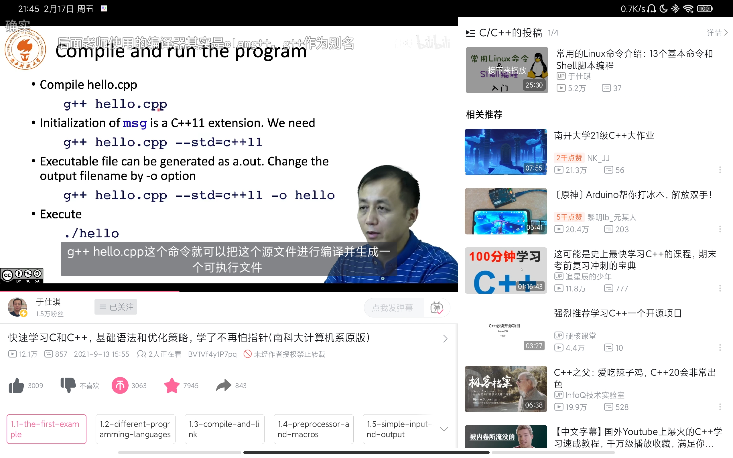Screen dimensions: 733x458
Task: Open more options for InfoQ video
Action: pyautogui.click(x=720, y=407)
